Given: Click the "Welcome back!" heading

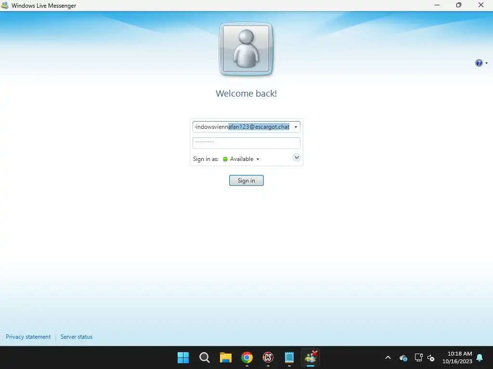Looking at the screenshot, I should (x=246, y=94).
